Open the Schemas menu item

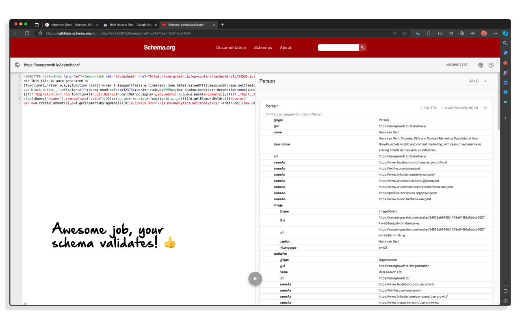[x=263, y=48]
